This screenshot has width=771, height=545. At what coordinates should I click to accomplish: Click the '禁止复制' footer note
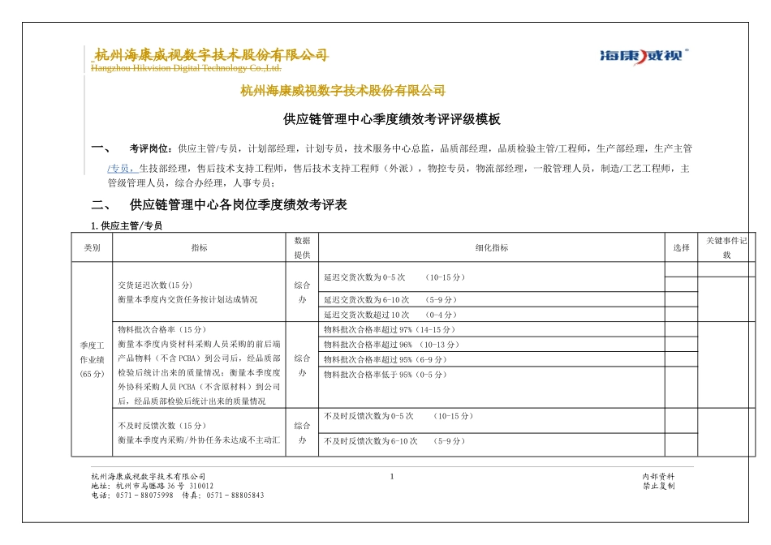(x=658, y=486)
